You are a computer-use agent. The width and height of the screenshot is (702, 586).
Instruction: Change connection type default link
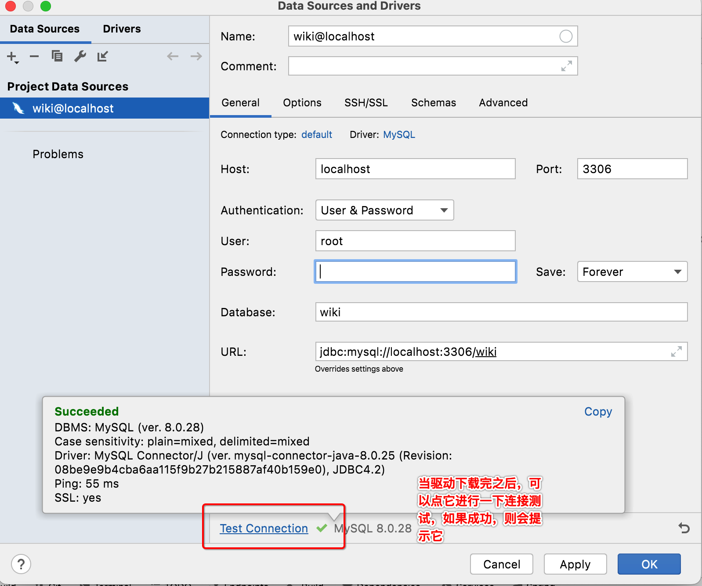pos(317,134)
